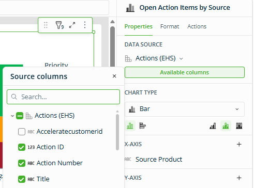This screenshot has width=254, height=188.
Task: Switch to the Actions tab
Action: click(197, 26)
